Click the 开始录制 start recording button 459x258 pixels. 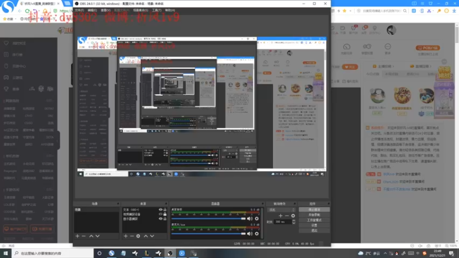[314, 214]
